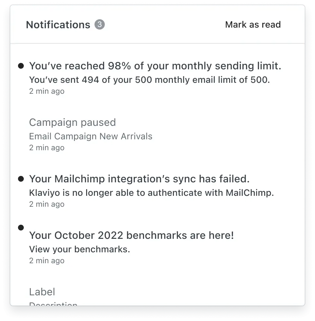Select the notification count badge showing 3
The image size is (315, 321).
click(99, 24)
